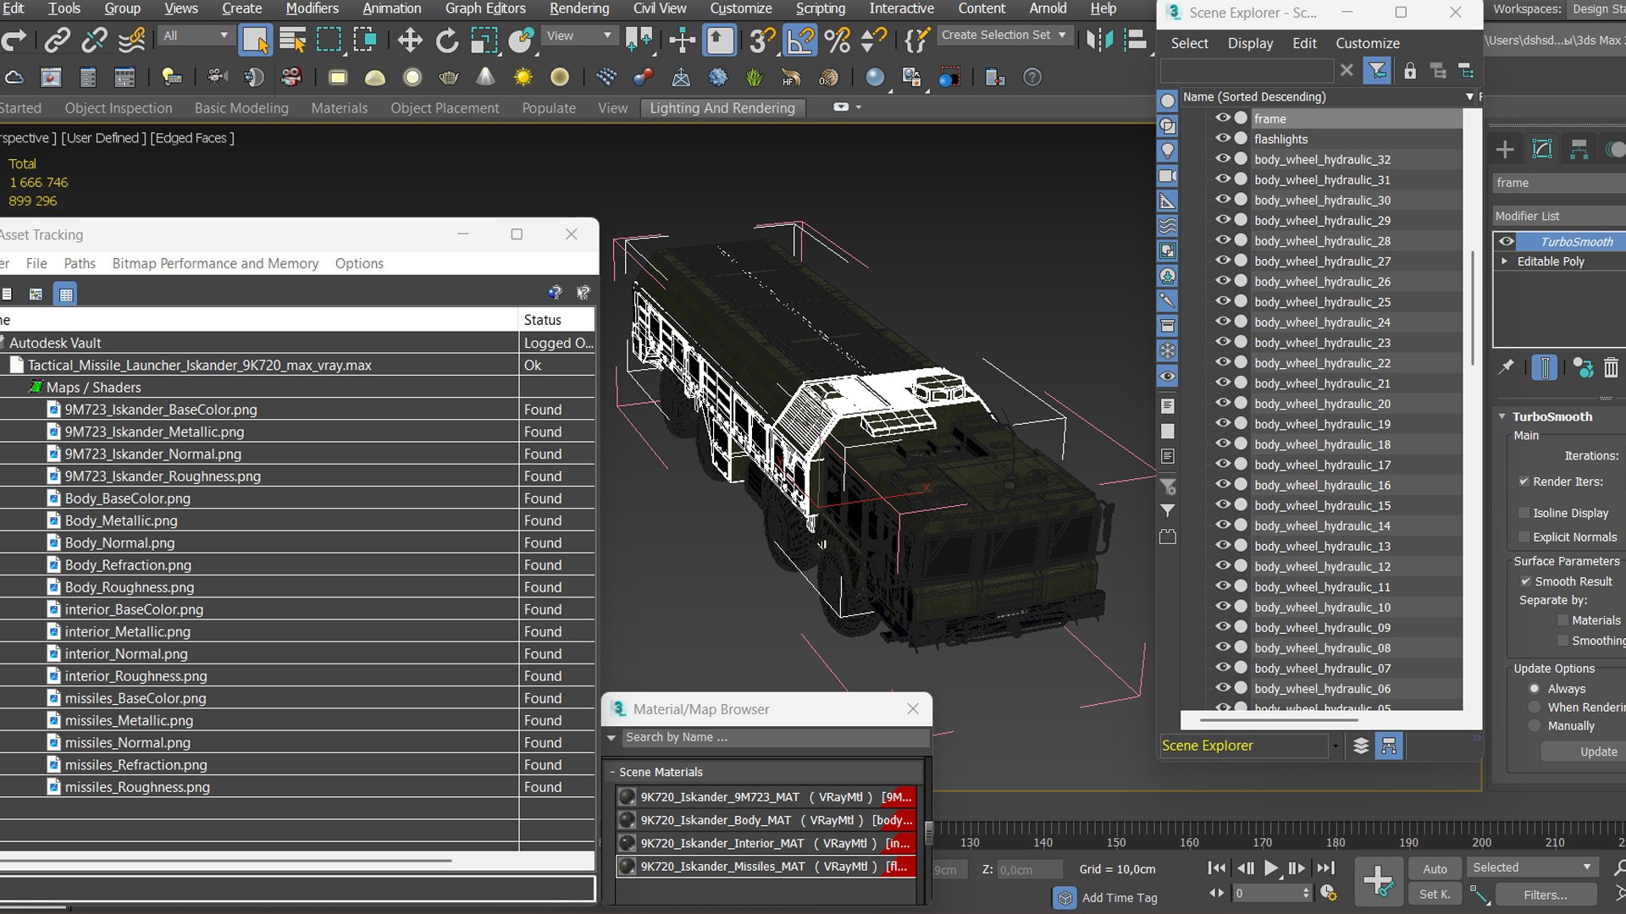Click the Scene Explorer filter funnel icon

[1378, 71]
